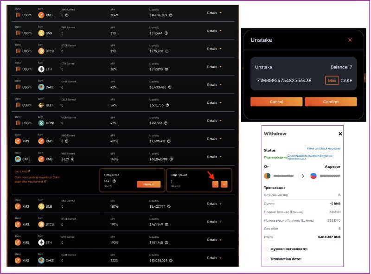
Task: Click the help icon beside $13,030,029 liquidity
Action: [171, 261]
